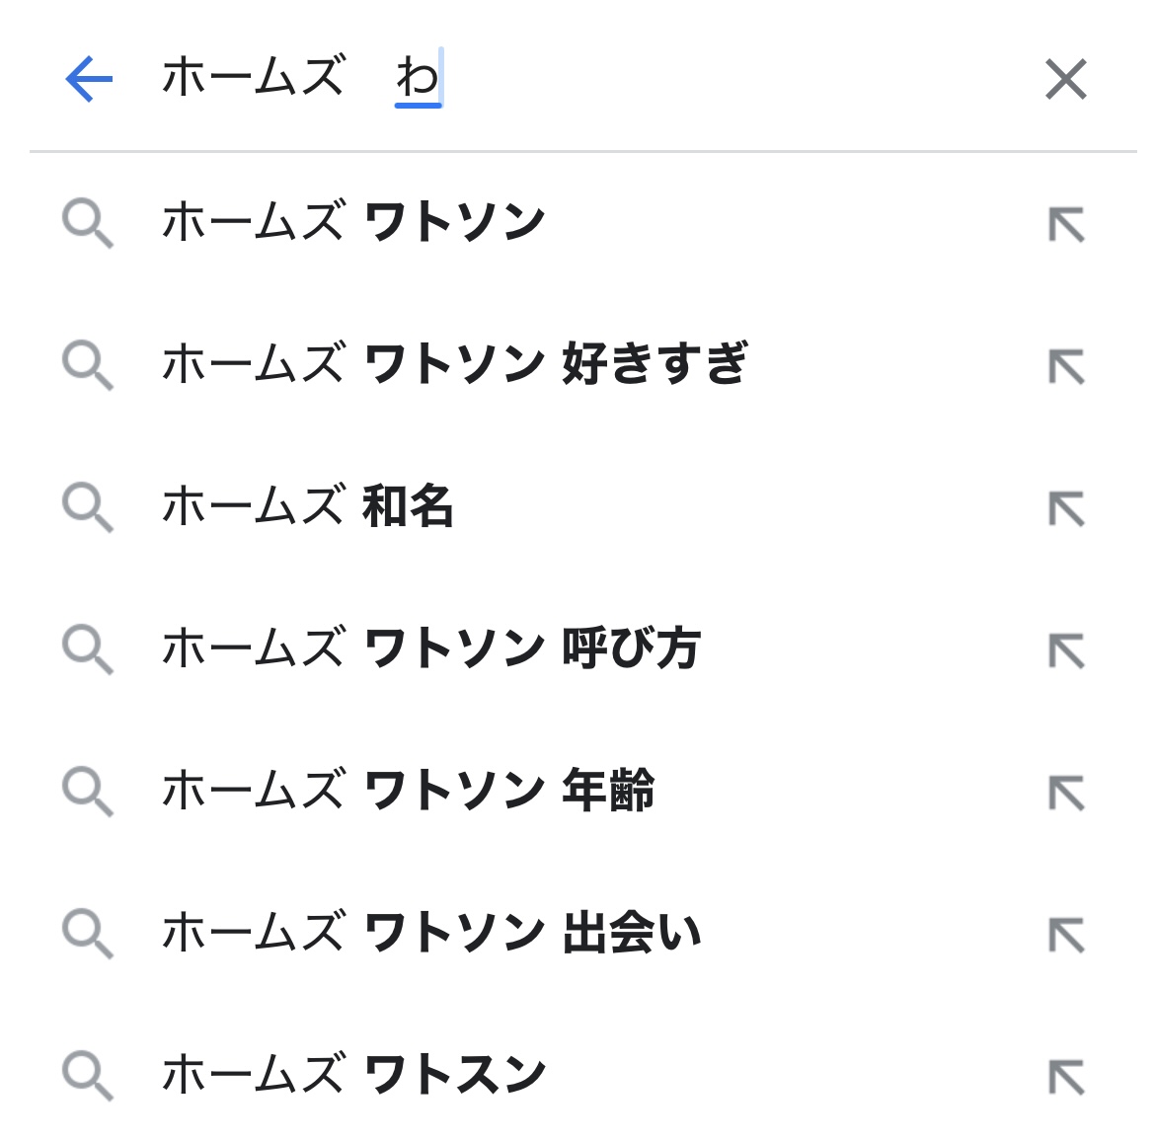
Task: Select suggestion ホームズ ワトソン 好きすぎ
Action: 454,364
